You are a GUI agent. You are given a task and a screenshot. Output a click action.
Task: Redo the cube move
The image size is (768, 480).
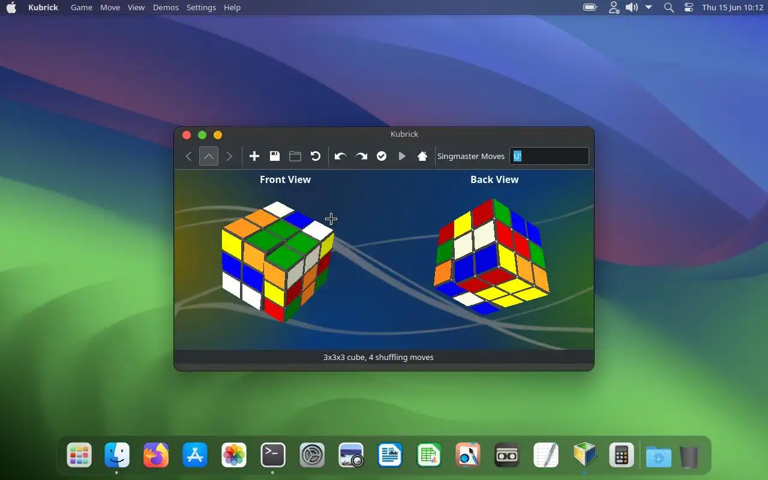[x=361, y=156]
